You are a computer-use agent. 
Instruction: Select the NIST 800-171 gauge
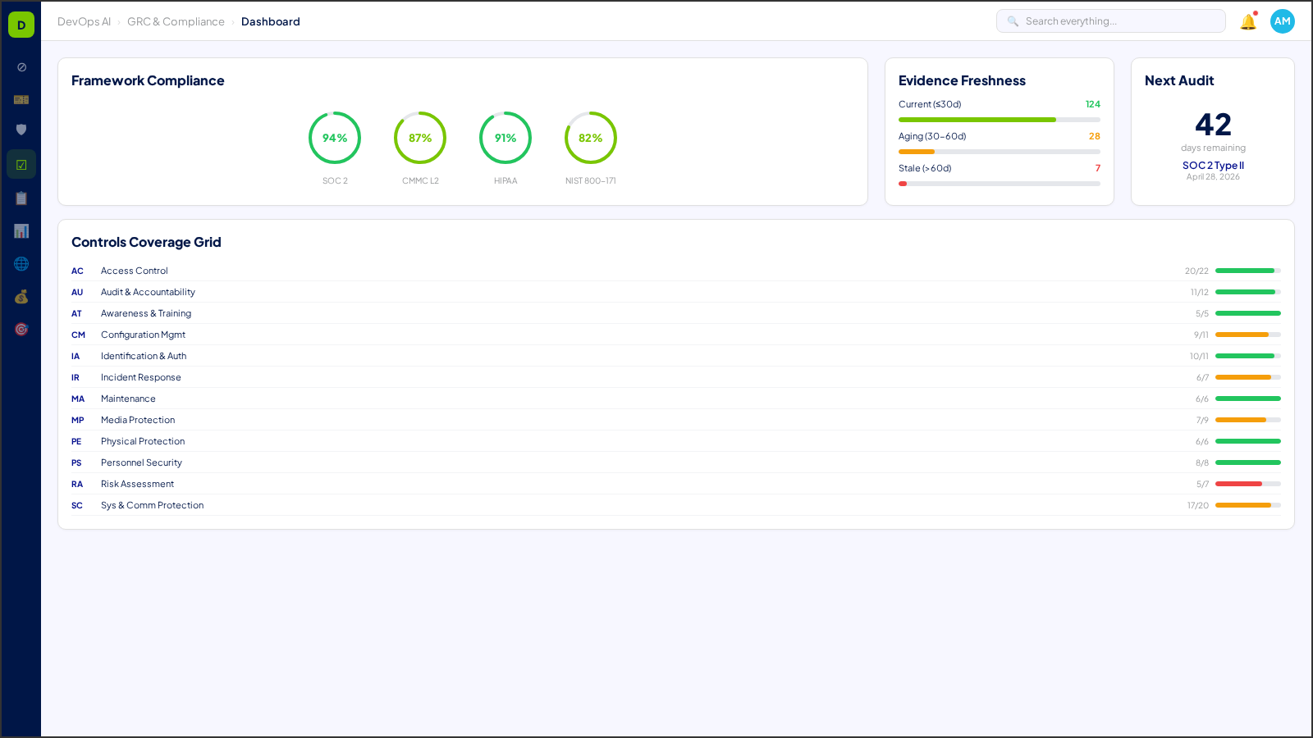point(590,138)
